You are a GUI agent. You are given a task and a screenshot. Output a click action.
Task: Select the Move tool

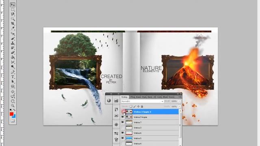tap(13, 5)
